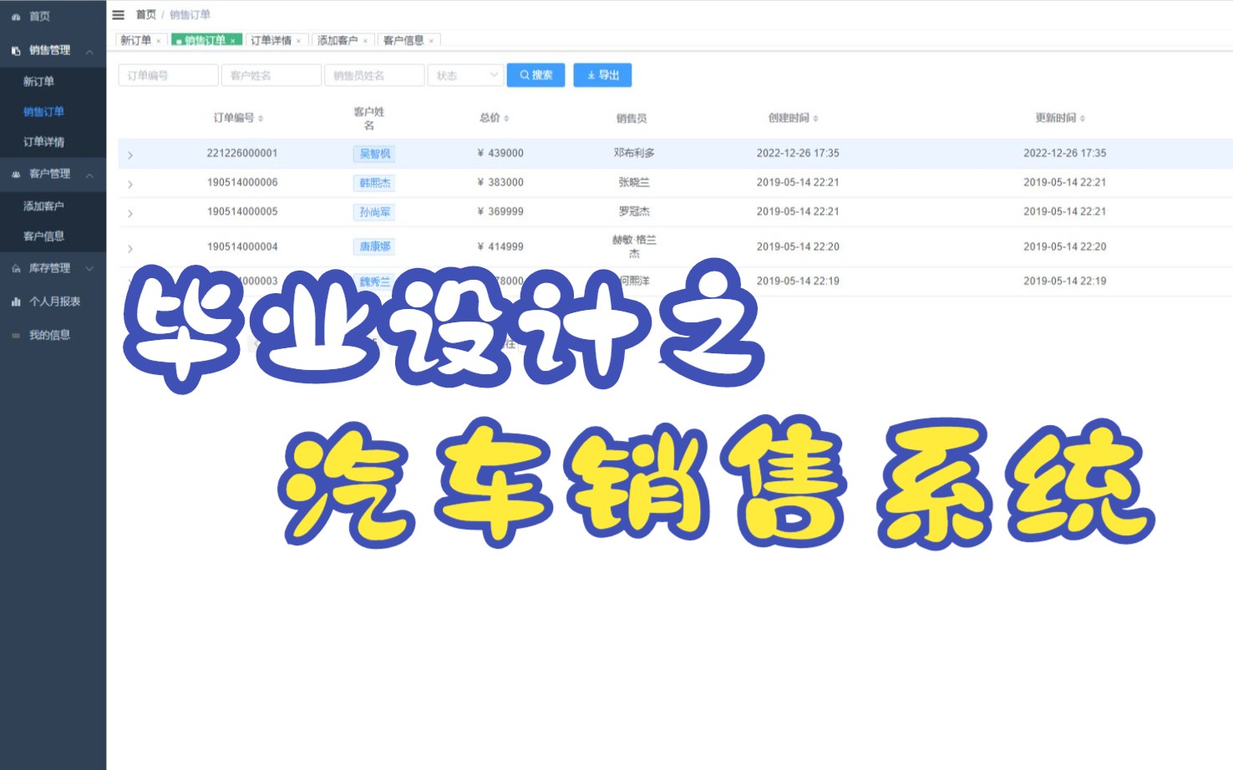
Task: Collapse the 客户管理 sidebar group
Action: pyautogui.click(x=89, y=175)
